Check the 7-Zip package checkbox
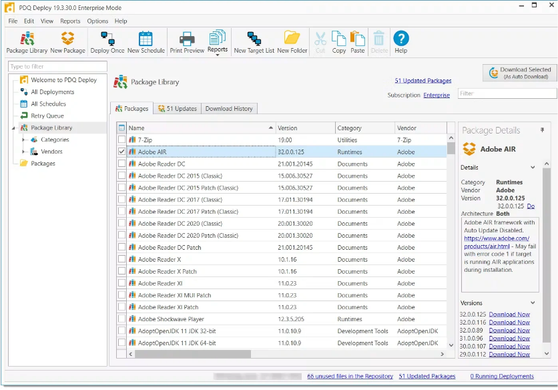Image resolution: width=558 pixels, height=390 pixels. click(x=121, y=140)
